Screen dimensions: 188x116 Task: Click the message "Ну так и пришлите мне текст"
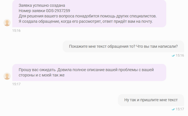point(151,100)
